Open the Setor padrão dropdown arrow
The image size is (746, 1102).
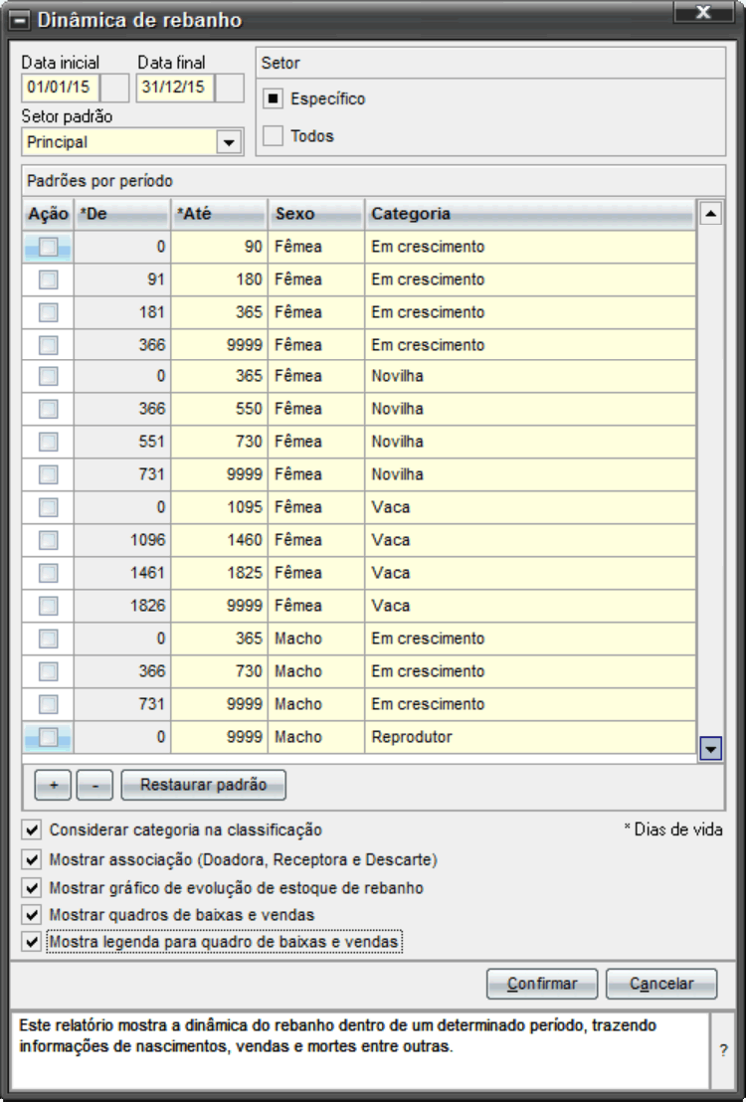[x=229, y=142]
